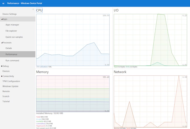Select Details under Processes
Viewport: 190px width, 129px height.
tap(9, 48)
